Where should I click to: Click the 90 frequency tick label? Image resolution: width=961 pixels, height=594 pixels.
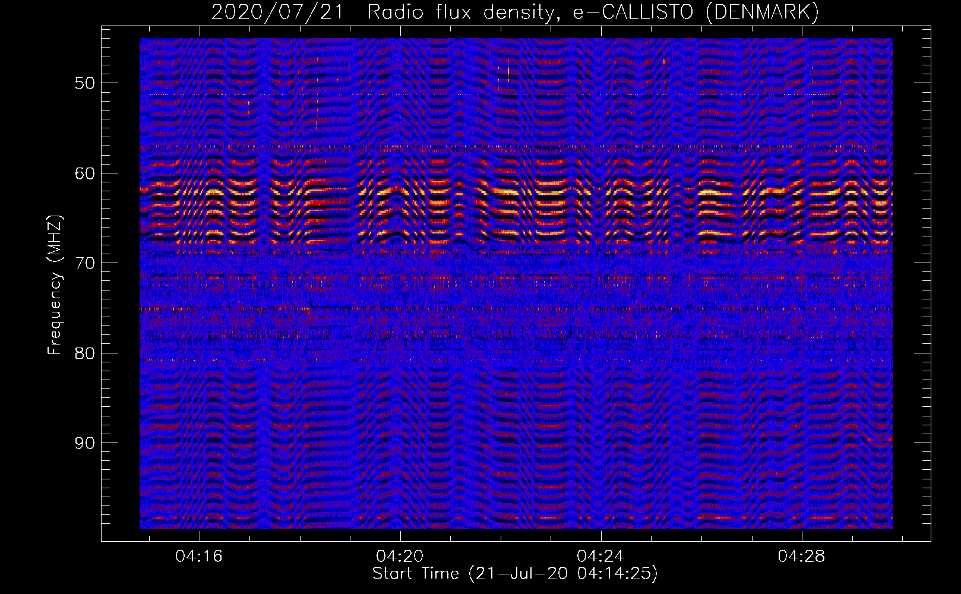pyautogui.click(x=85, y=443)
